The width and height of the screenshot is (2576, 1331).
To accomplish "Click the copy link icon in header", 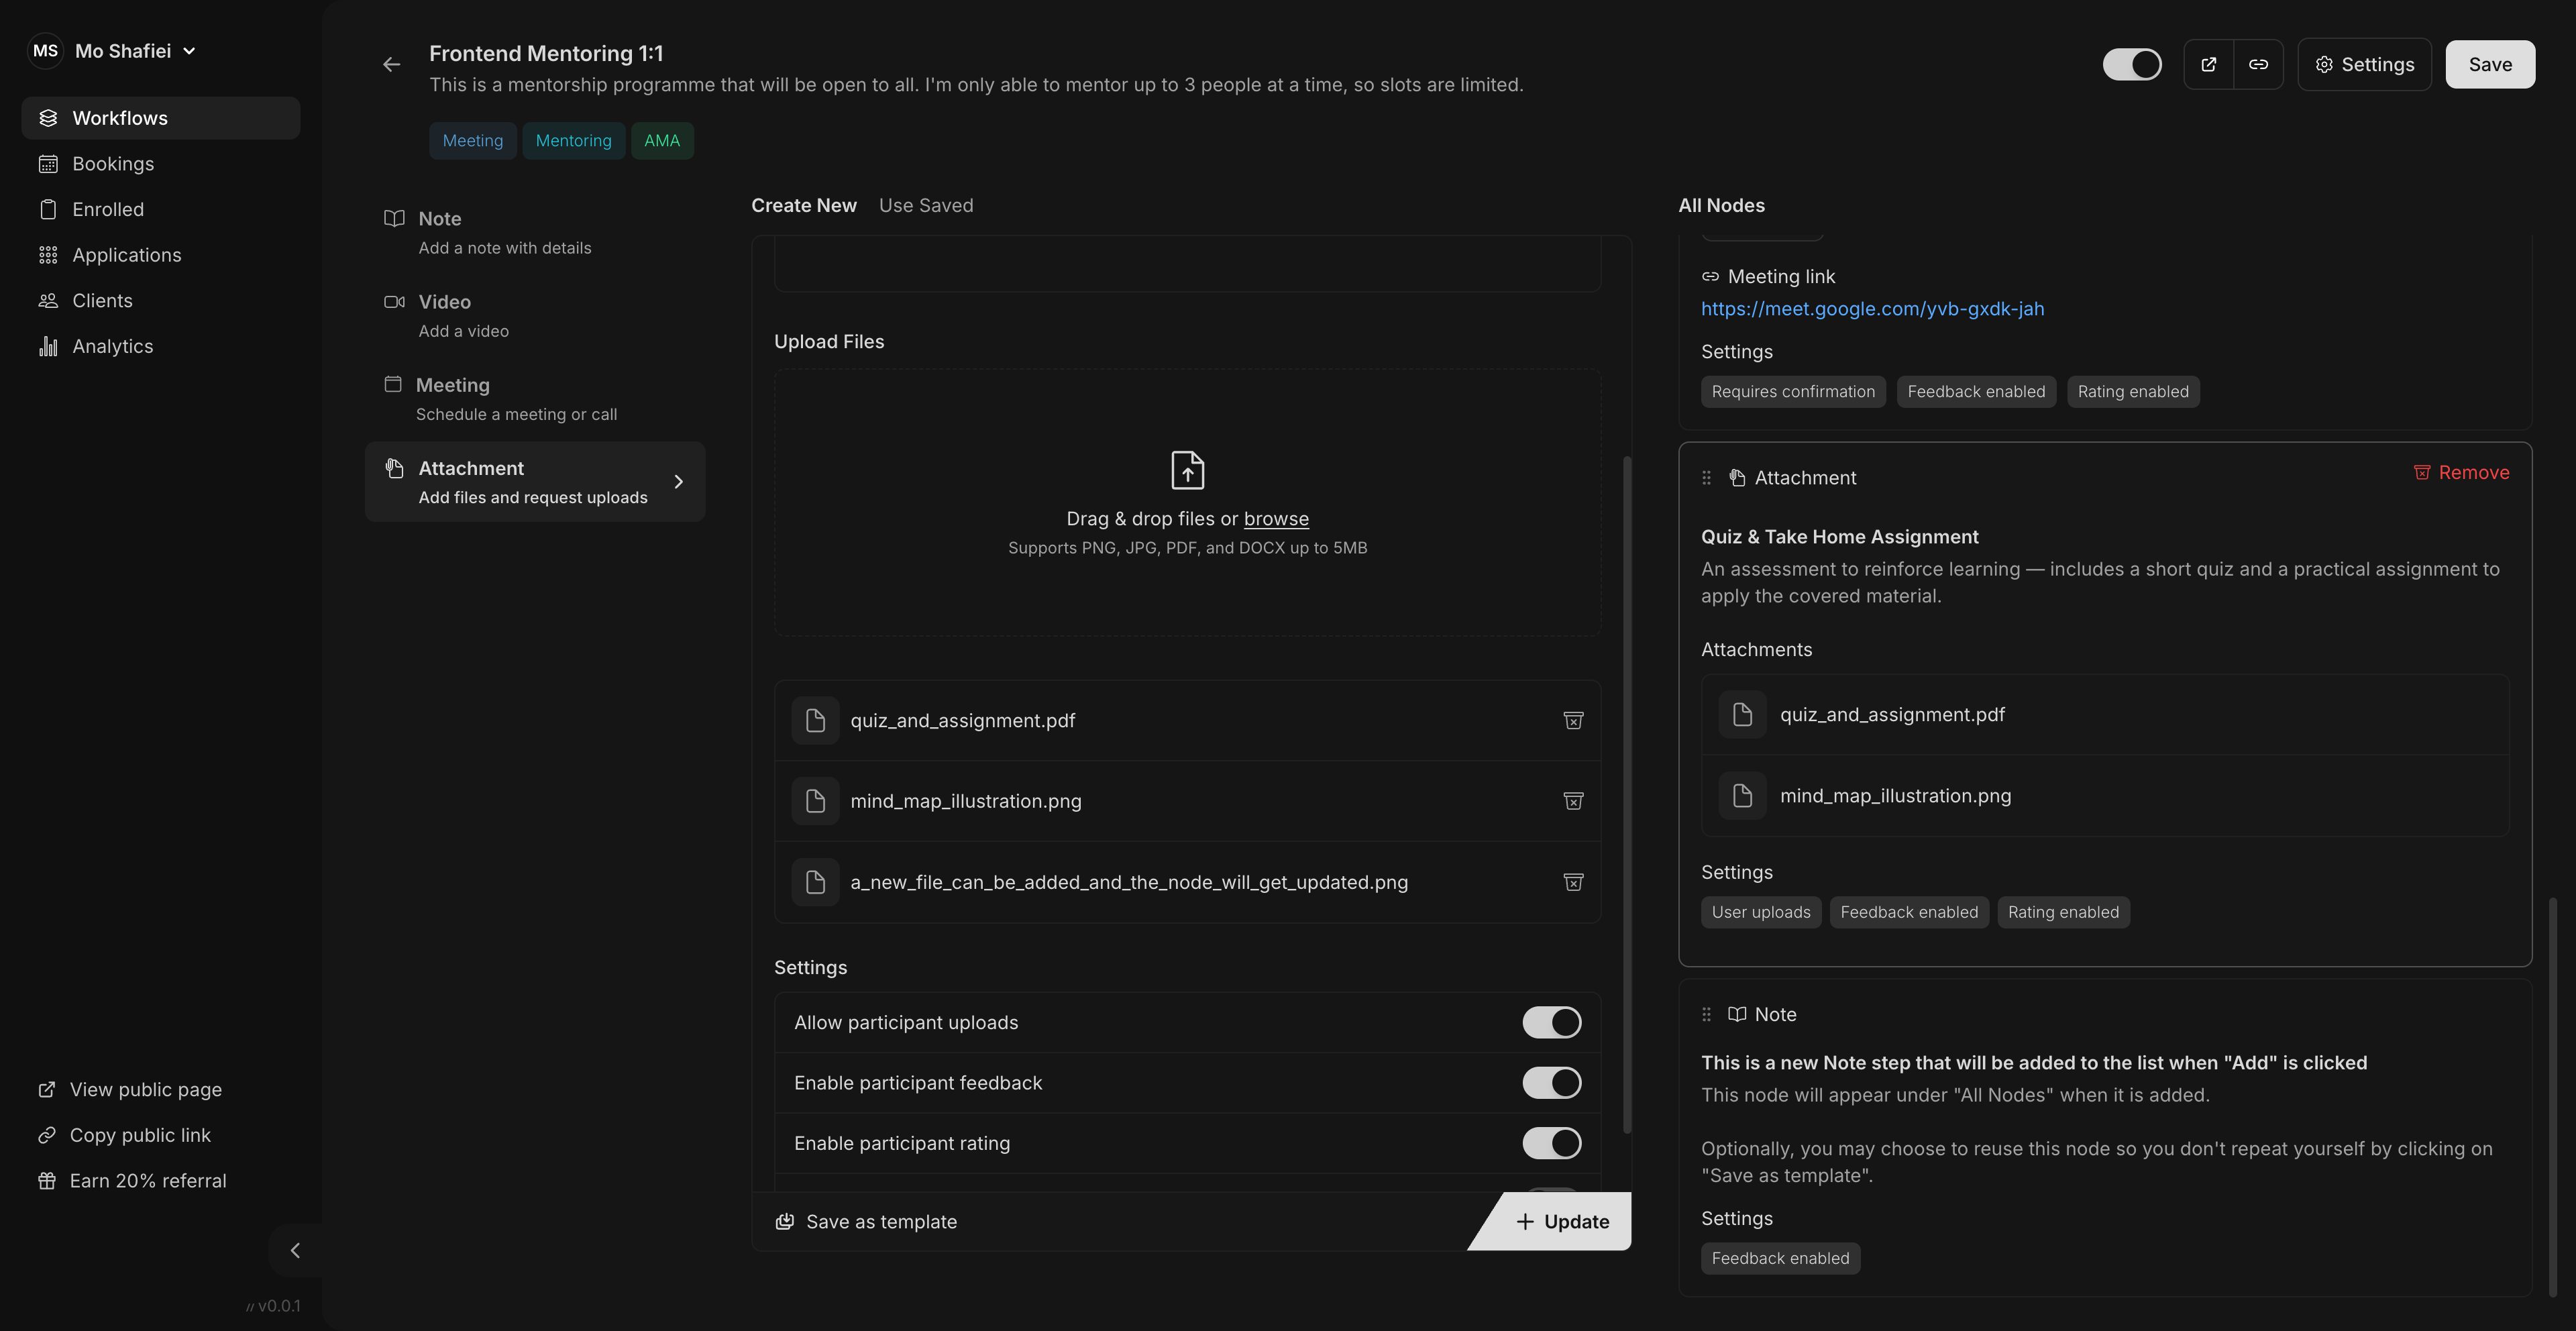I will (2258, 65).
